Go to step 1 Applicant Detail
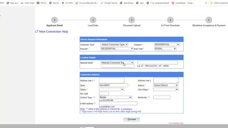This screenshot has width=228, height=128. pos(55,20)
